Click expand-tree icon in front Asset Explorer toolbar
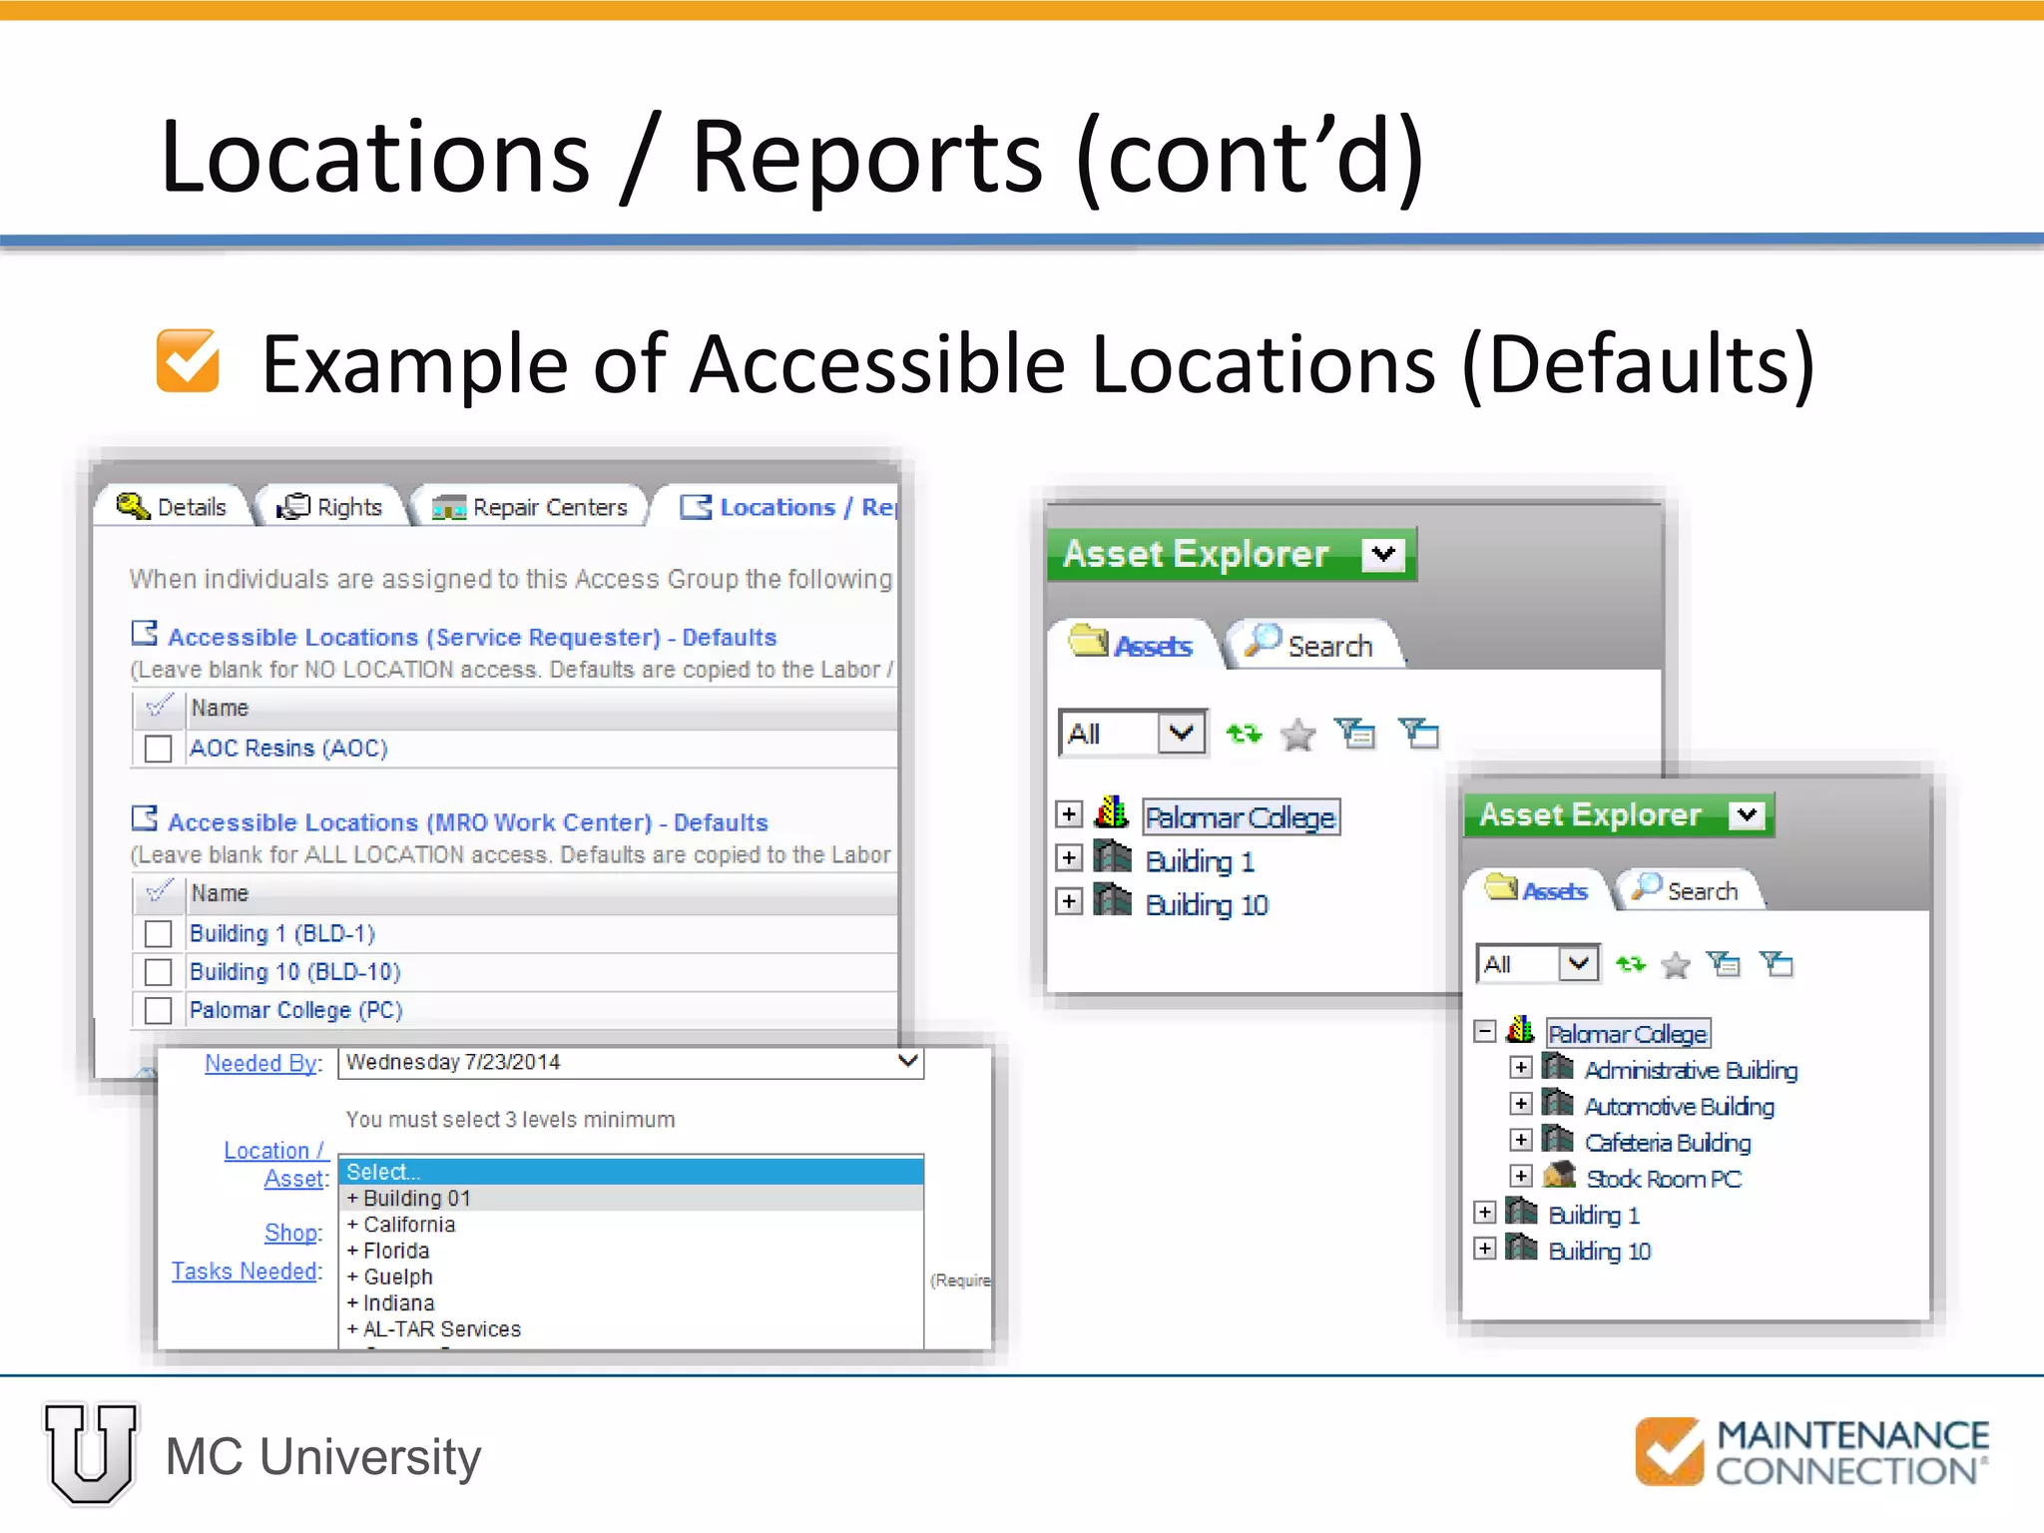The width and height of the screenshot is (2044, 1533). click(x=1724, y=964)
